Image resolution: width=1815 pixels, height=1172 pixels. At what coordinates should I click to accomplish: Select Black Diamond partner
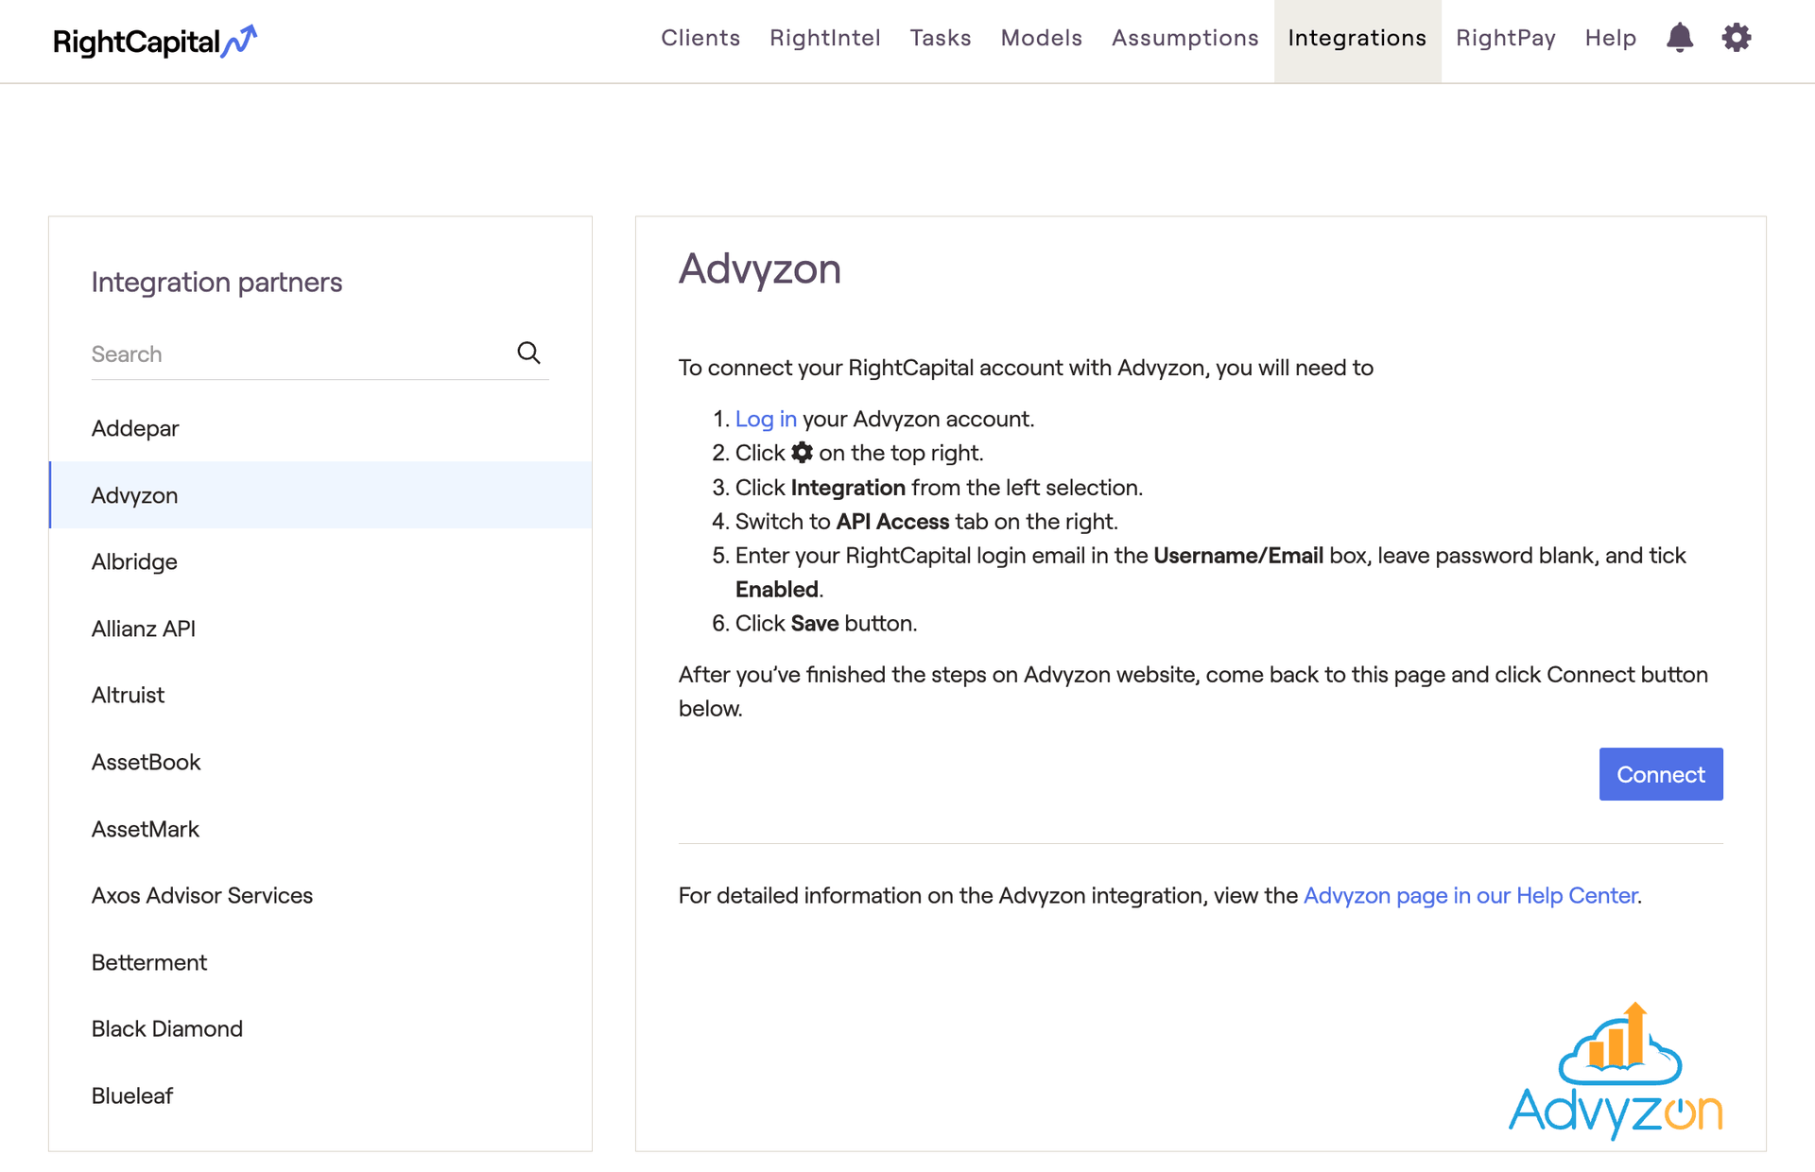[x=167, y=1028]
